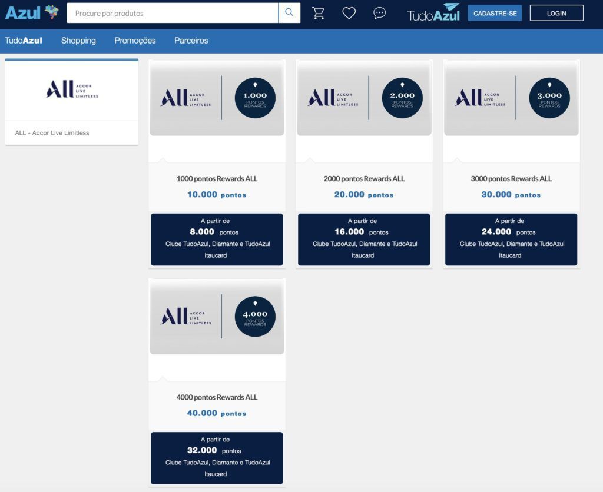Image resolution: width=603 pixels, height=492 pixels.
Task: Open the shopping cart icon
Action: [319, 13]
